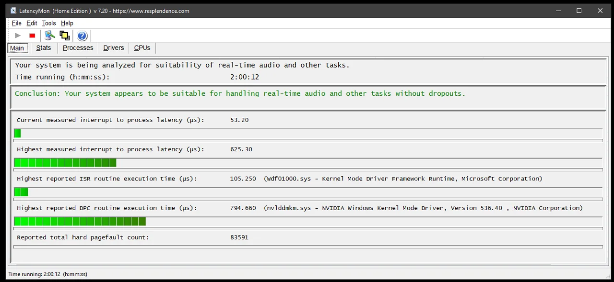Open the Edit menu

(x=32, y=23)
